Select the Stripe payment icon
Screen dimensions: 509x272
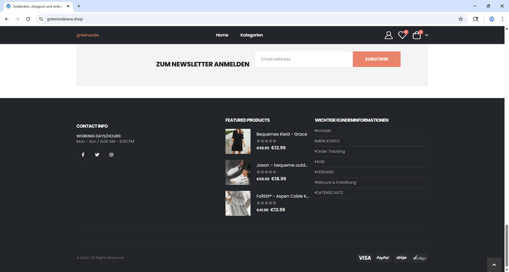(401, 258)
